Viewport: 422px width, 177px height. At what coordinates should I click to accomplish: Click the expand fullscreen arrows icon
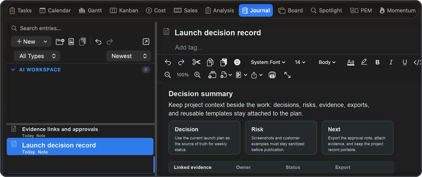(x=287, y=75)
